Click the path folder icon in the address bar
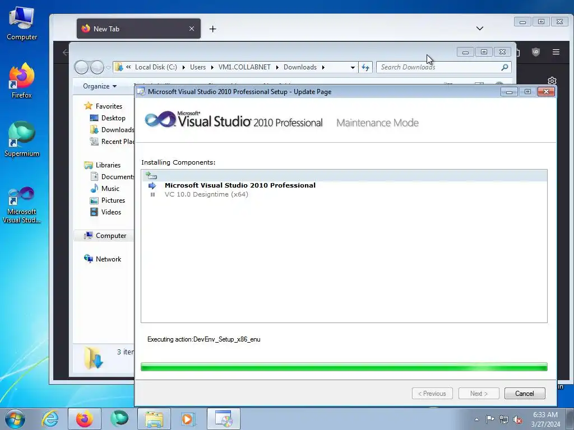The width and height of the screenshot is (574, 430). pyautogui.click(x=119, y=67)
